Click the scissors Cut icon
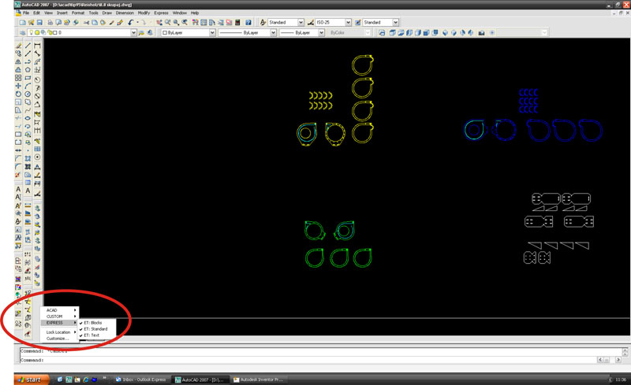 click(x=86, y=23)
